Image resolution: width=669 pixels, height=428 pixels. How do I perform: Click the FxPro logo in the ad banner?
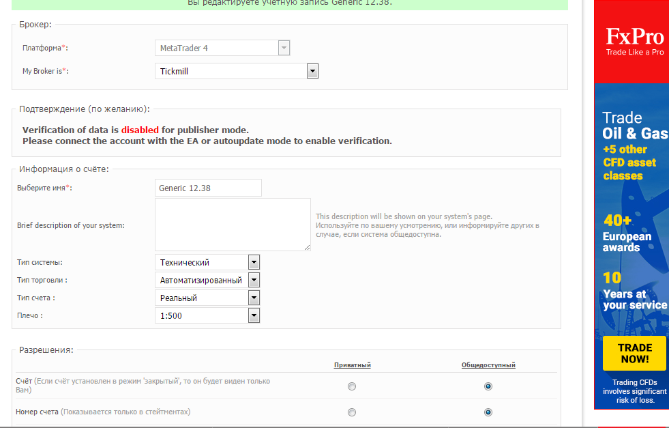coord(635,41)
